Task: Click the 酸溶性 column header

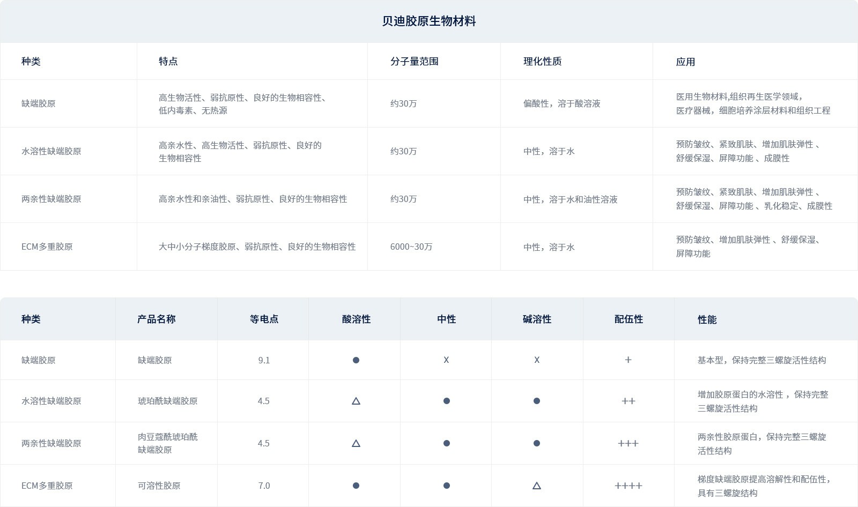Action: coord(356,319)
